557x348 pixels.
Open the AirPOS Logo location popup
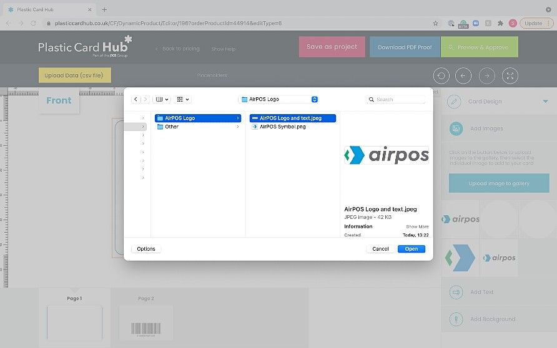click(278, 99)
